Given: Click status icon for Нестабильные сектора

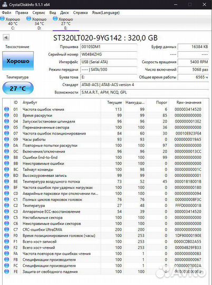Looking at the screenshot, I should point(6,217).
